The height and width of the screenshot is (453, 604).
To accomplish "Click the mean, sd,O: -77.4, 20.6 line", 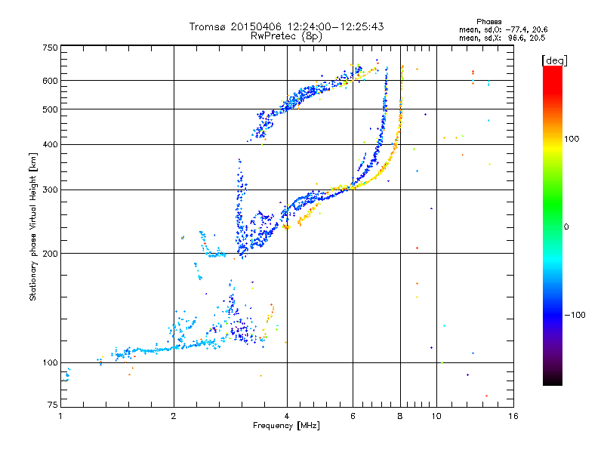I will click(503, 29).
